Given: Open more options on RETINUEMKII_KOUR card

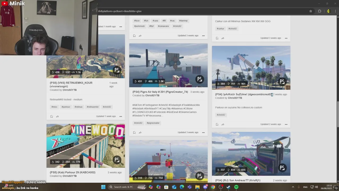Looking at the screenshot, I should tap(121, 116).
